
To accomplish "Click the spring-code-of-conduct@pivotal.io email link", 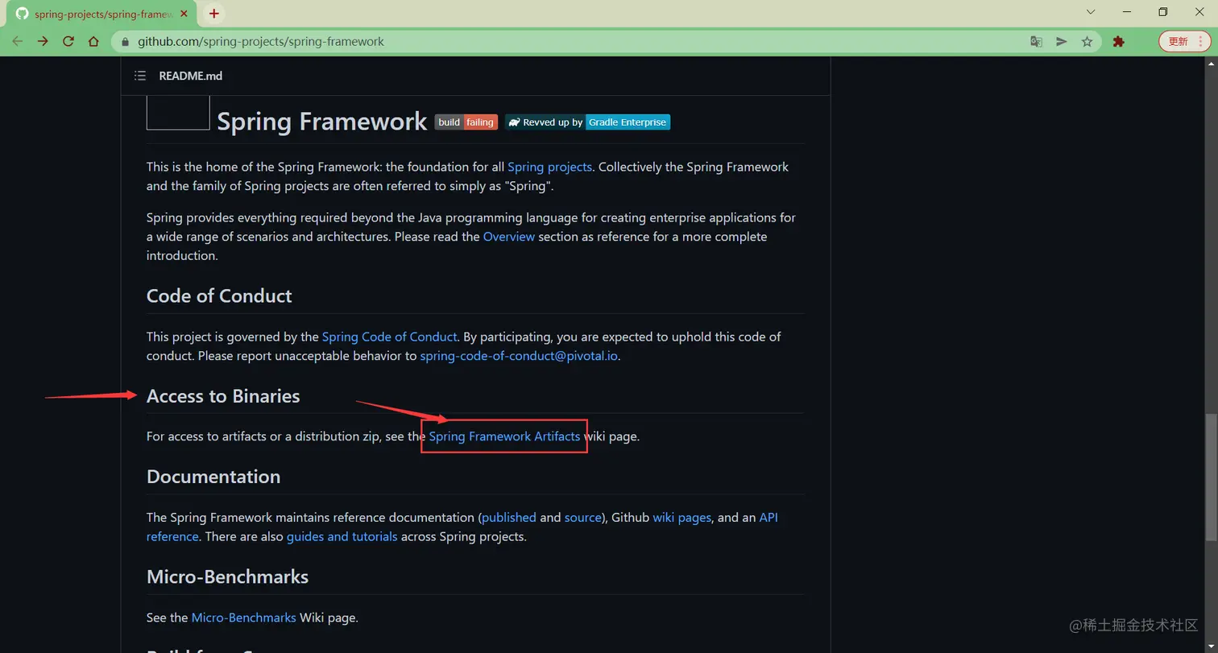I will (x=519, y=356).
